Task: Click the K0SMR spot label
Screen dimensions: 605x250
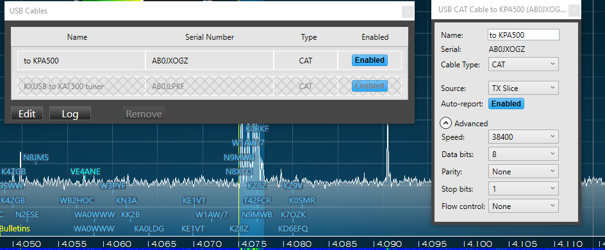Action: 302,200
